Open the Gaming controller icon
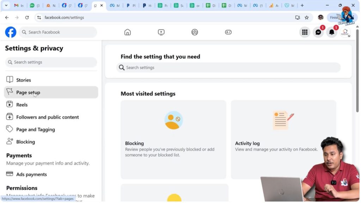 point(228,32)
